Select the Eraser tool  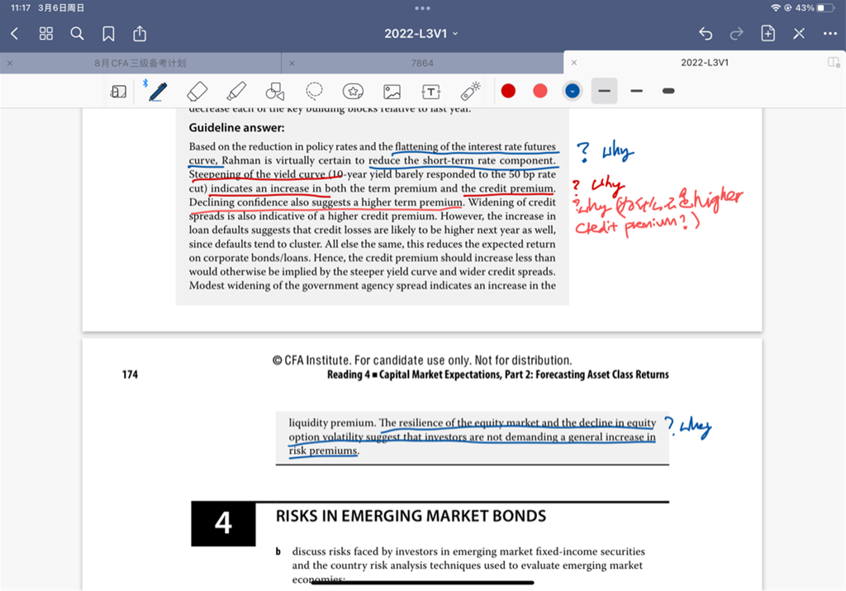point(197,91)
